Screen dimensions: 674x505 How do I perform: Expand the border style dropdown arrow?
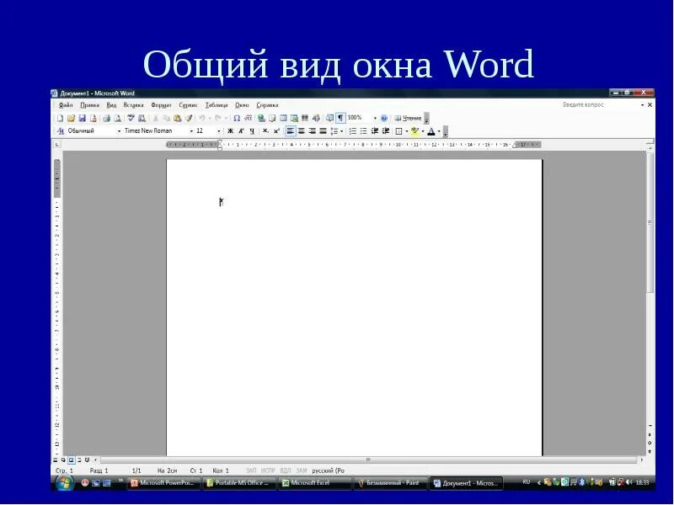(x=407, y=131)
